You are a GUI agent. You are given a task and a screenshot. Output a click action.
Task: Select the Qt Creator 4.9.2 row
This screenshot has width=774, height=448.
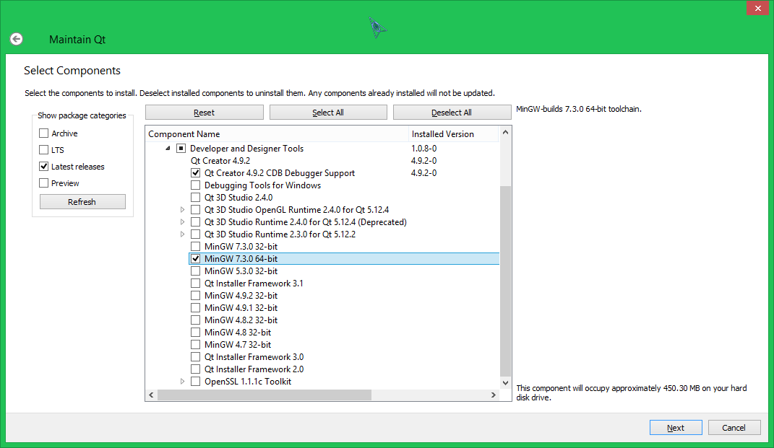point(220,161)
